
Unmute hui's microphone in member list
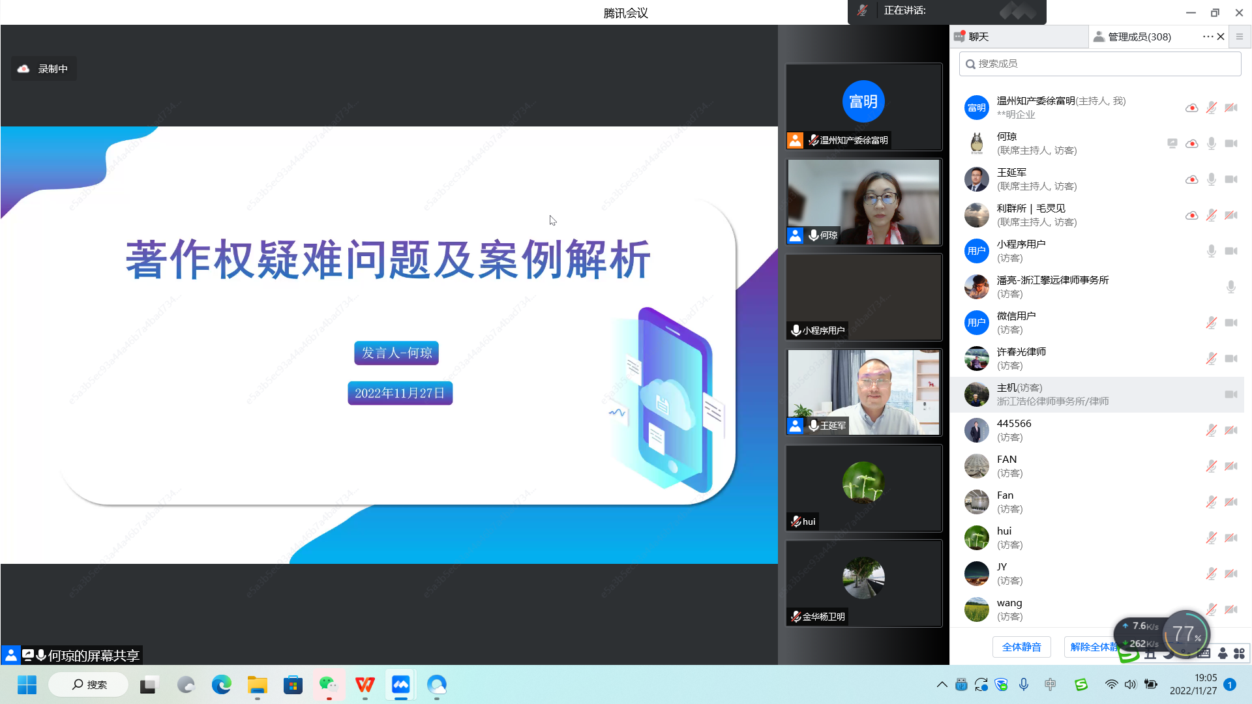pyautogui.click(x=1211, y=538)
